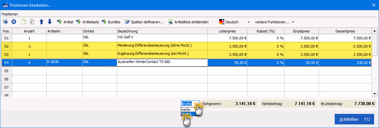Click the copy position icon
Viewport: 379px width, 128px height.
(x=23, y=22)
